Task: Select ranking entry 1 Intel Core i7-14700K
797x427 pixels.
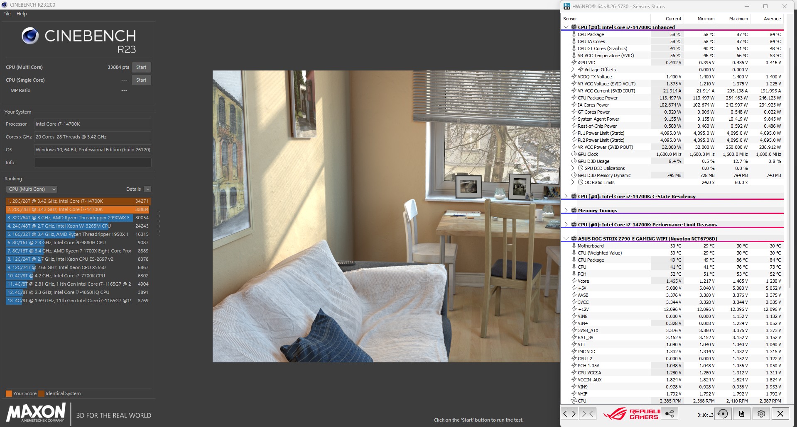Action: point(78,201)
